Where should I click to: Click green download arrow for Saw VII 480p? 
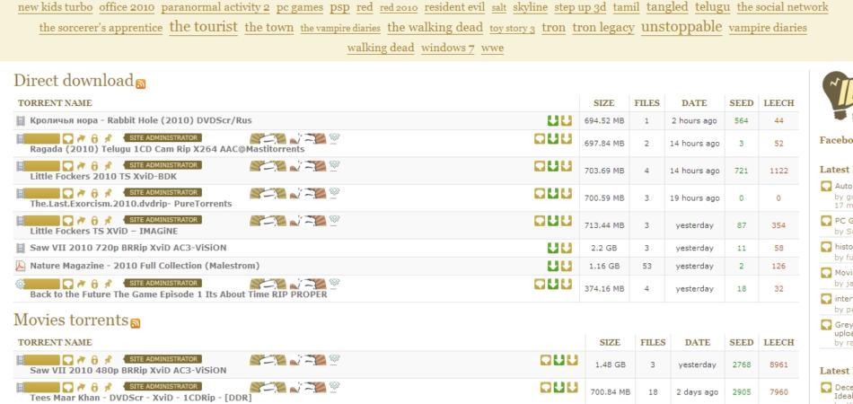coord(558,360)
